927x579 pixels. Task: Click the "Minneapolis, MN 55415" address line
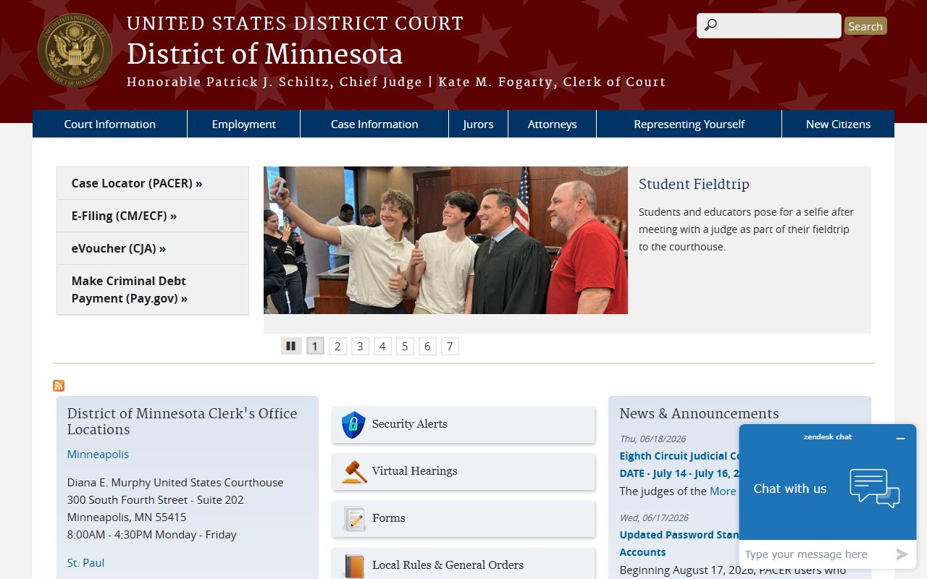127,517
